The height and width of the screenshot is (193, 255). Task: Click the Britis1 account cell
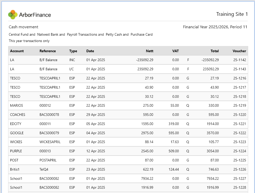point(15,169)
